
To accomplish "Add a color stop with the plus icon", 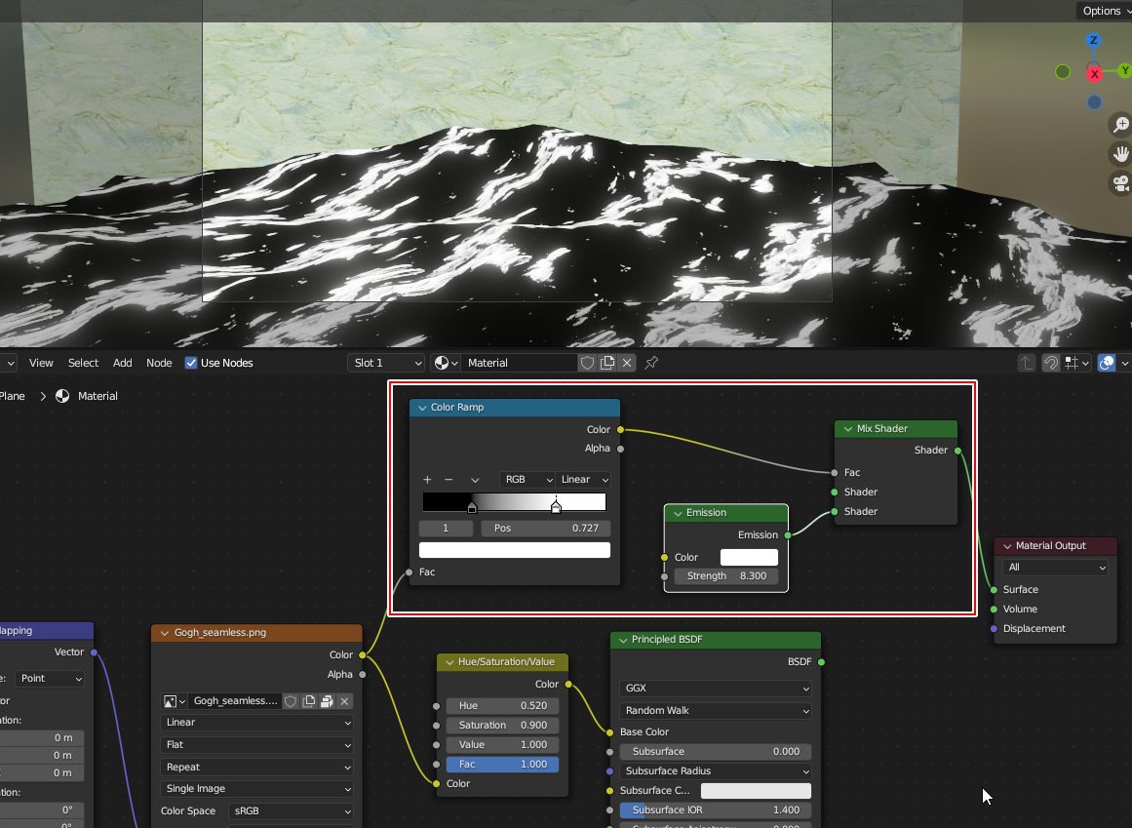I will [x=427, y=480].
